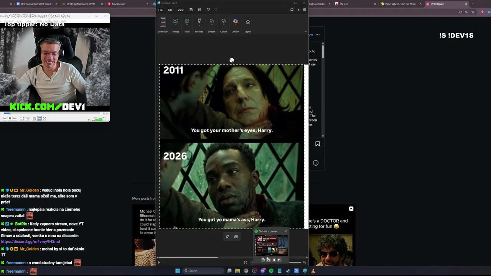Open Paint feedback megaphone icon
Viewport: 491px width, 276px height.
pyautogui.click(x=292, y=10)
